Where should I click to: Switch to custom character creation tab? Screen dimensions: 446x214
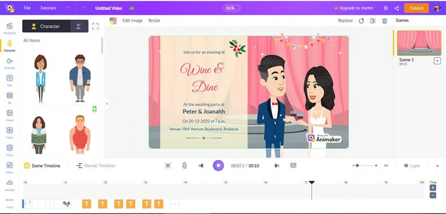79,26
